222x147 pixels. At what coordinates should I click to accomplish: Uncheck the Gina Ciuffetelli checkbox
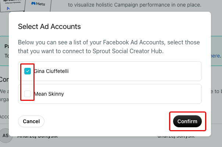point(28,71)
